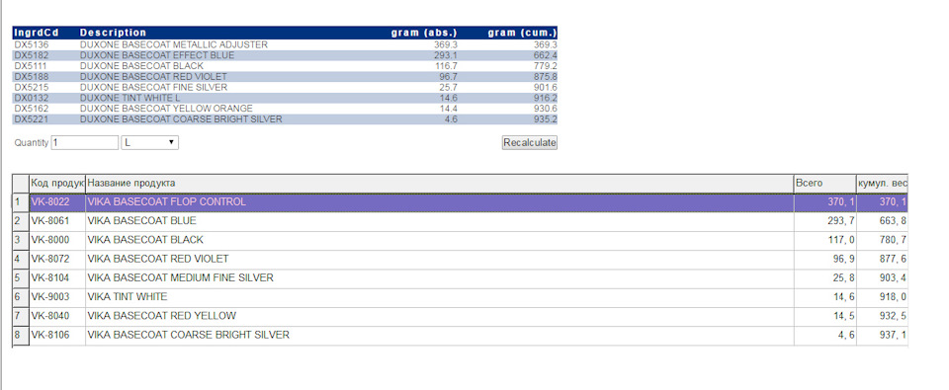Click the 779.2 cumulative gram value
This screenshot has height=390, width=949.
545,66
